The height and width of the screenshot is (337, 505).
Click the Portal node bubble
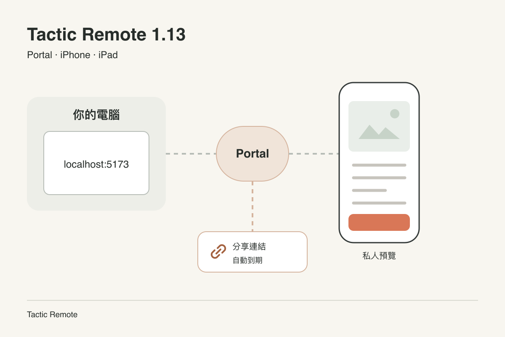coord(252,154)
